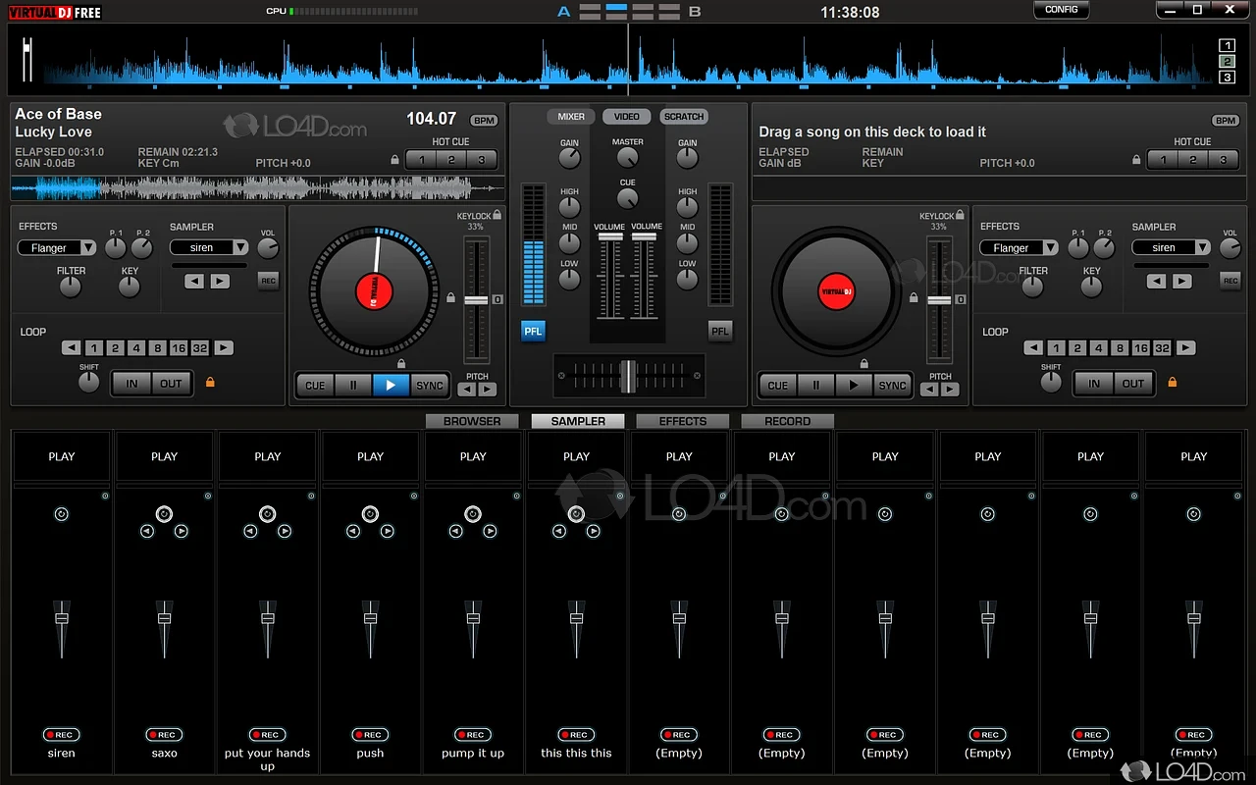
Task: Select next sample on right deck sampler
Action: point(1182,282)
